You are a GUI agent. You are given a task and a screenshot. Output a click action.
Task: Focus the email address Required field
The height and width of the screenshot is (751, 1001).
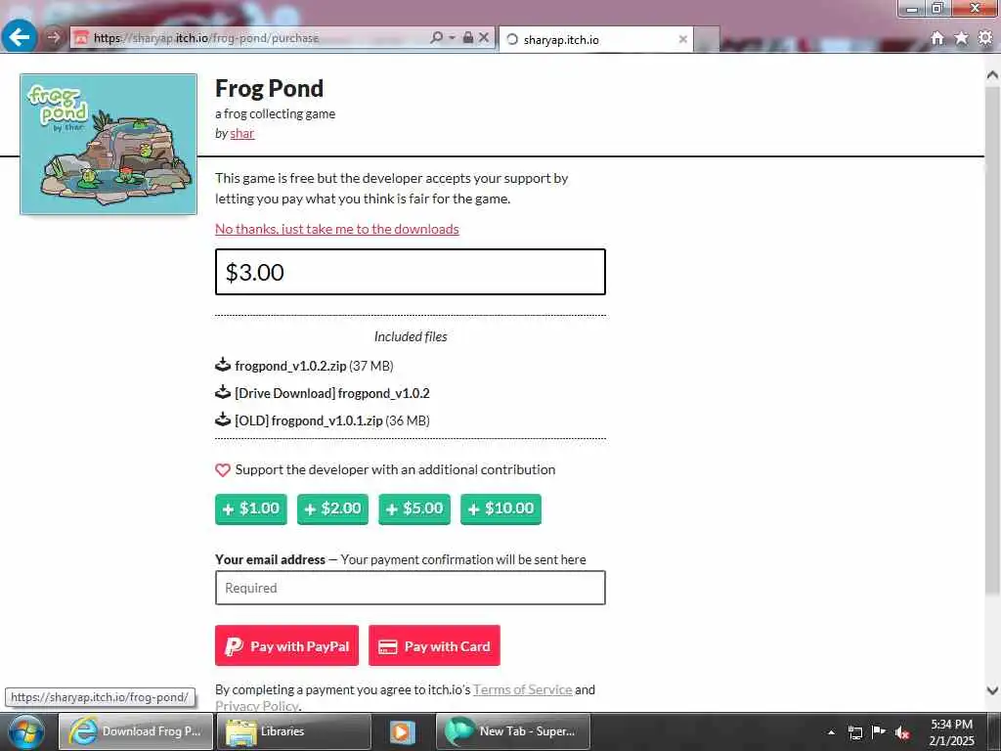click(x=411, y=588)
